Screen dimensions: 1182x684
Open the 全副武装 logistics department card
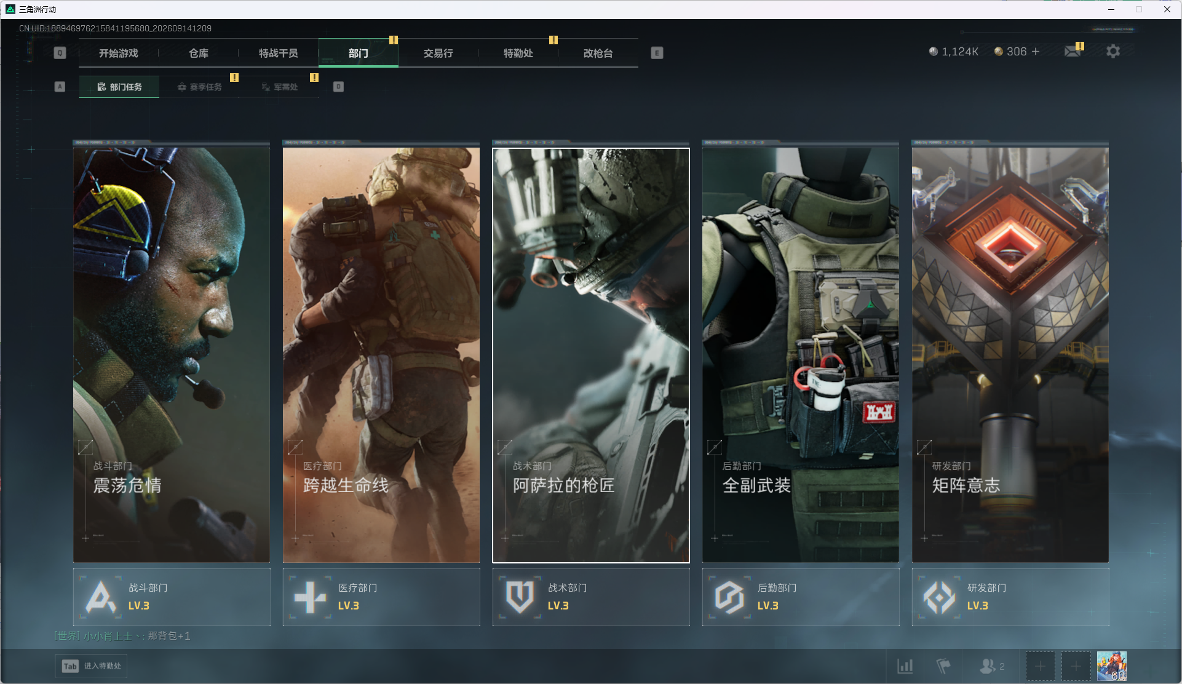801,355
